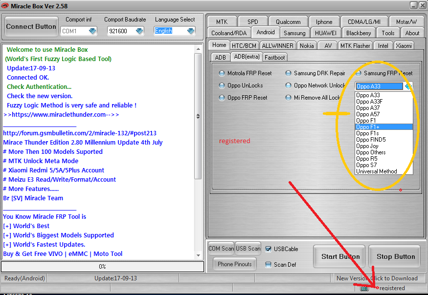Choose Oppo S7 from the model list
Viewport: 428px width, 295px height.
(x=384, y=165)
